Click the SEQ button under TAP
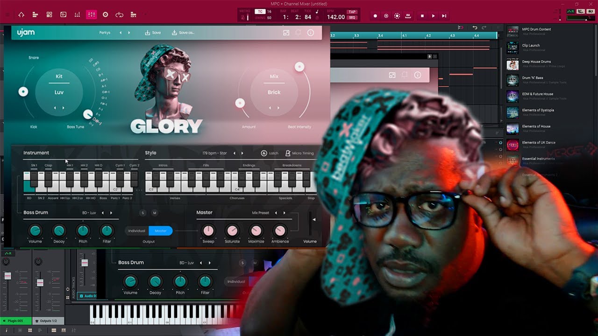The height and width of the screenshot is (336, 598). (x=352, y=17)
